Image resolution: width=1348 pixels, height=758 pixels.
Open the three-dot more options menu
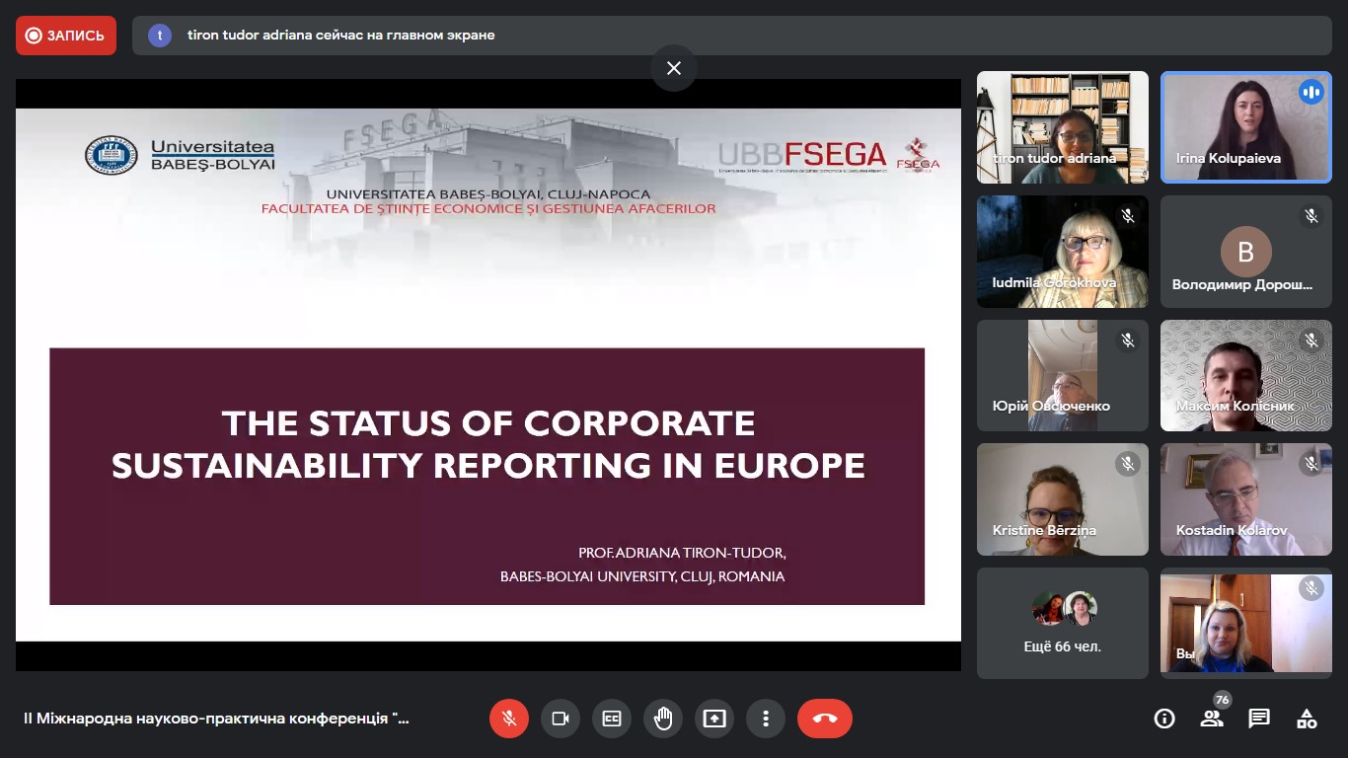(x=766, y=719)
